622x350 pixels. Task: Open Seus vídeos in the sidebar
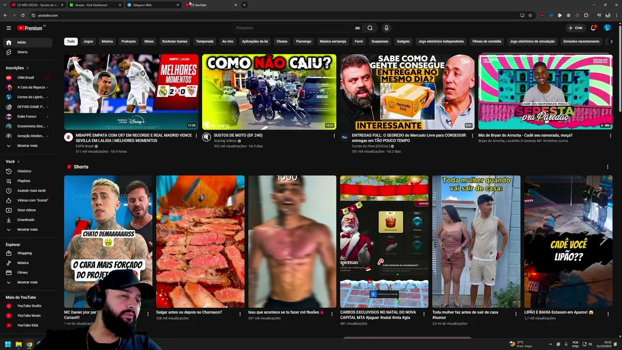(x=28, y=210)
